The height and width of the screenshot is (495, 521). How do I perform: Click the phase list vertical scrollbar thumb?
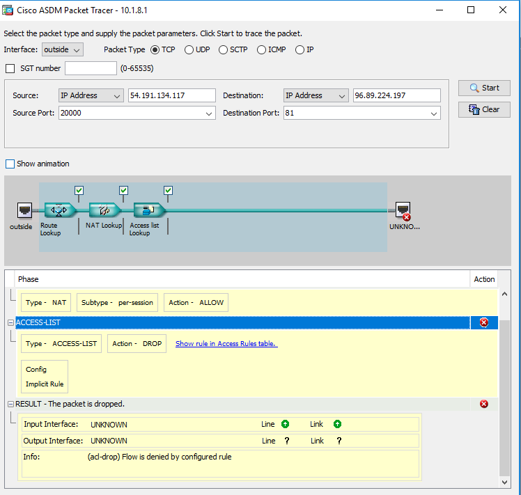click(504, 398)
